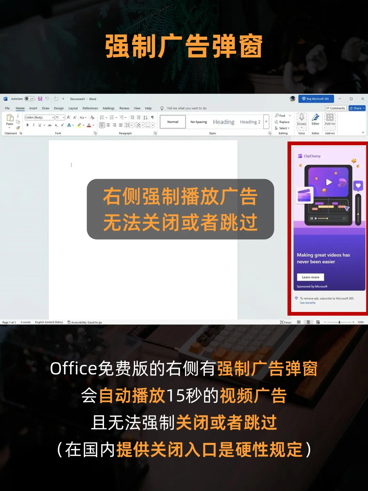Apply Superscript formatting

point(62,125)
